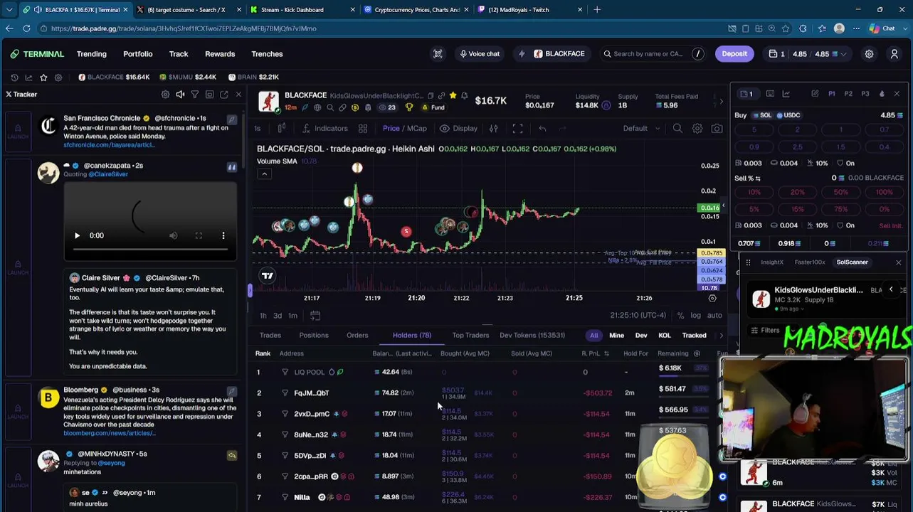913x512 pixels.
Task: Expand token stats with right chevron
Action: point(721,101)
